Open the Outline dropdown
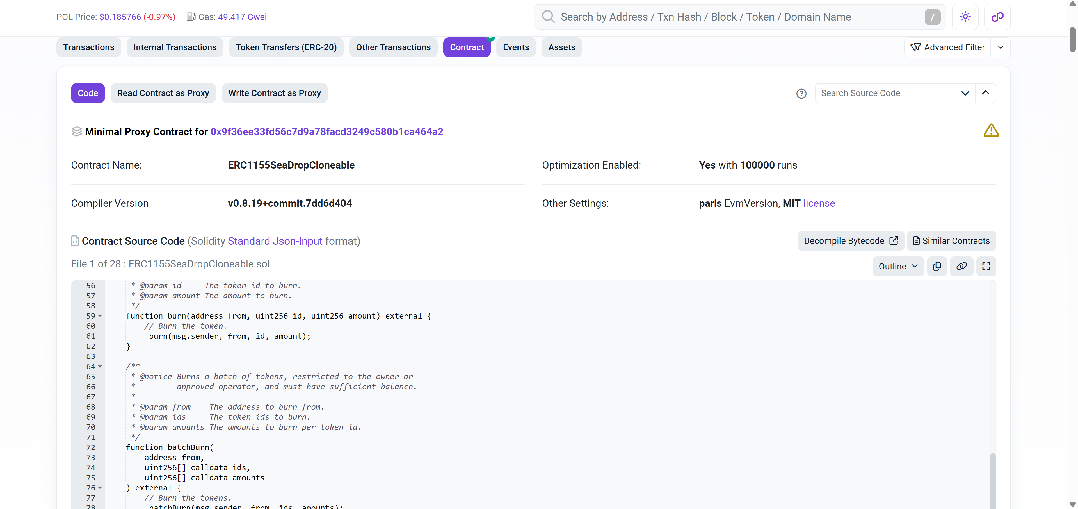 tap(898, 266)
